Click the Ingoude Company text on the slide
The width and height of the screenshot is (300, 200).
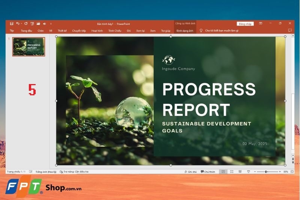click(178, 69)
